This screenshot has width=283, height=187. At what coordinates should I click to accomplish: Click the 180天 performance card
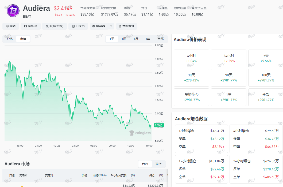pos(266,78)
